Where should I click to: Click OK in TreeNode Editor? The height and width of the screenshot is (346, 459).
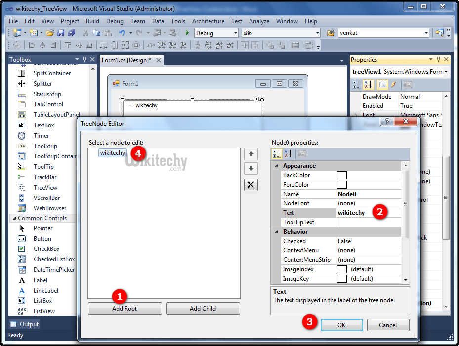pyautogui.click(x=341, y=325)
